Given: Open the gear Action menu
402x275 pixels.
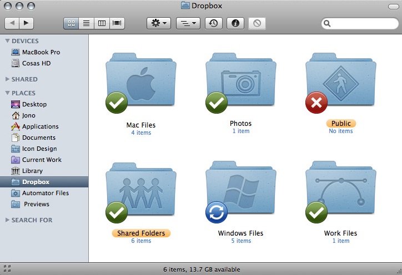Looking at the screenshot, I should 159,23.
